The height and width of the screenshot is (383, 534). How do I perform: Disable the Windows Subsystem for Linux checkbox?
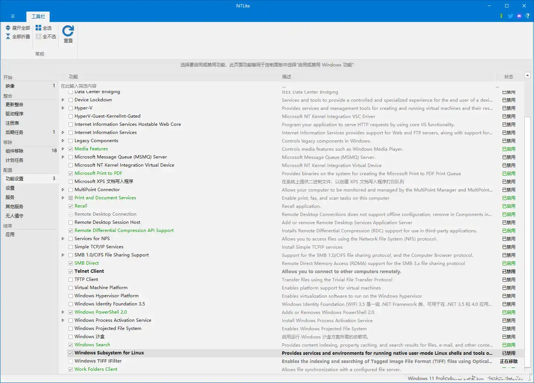[x=70, y=353]
